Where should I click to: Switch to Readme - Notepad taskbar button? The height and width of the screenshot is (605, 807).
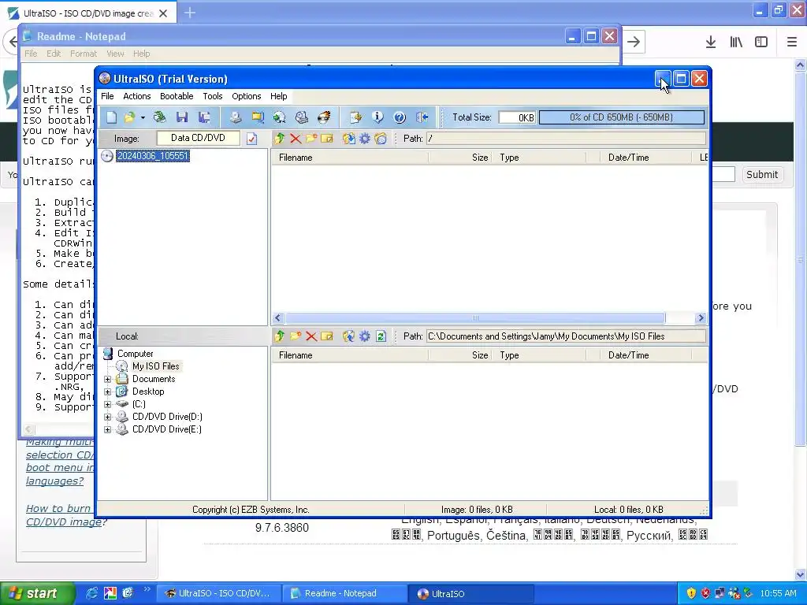click(344, 593)
